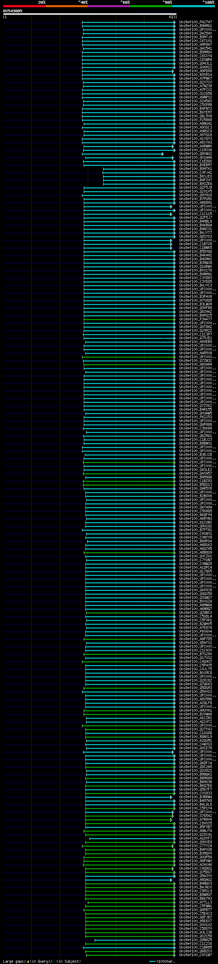Viewport: 218px width, 964px height.
Task: Click the cyan ~100% identity color band
Action: [193, 6]
